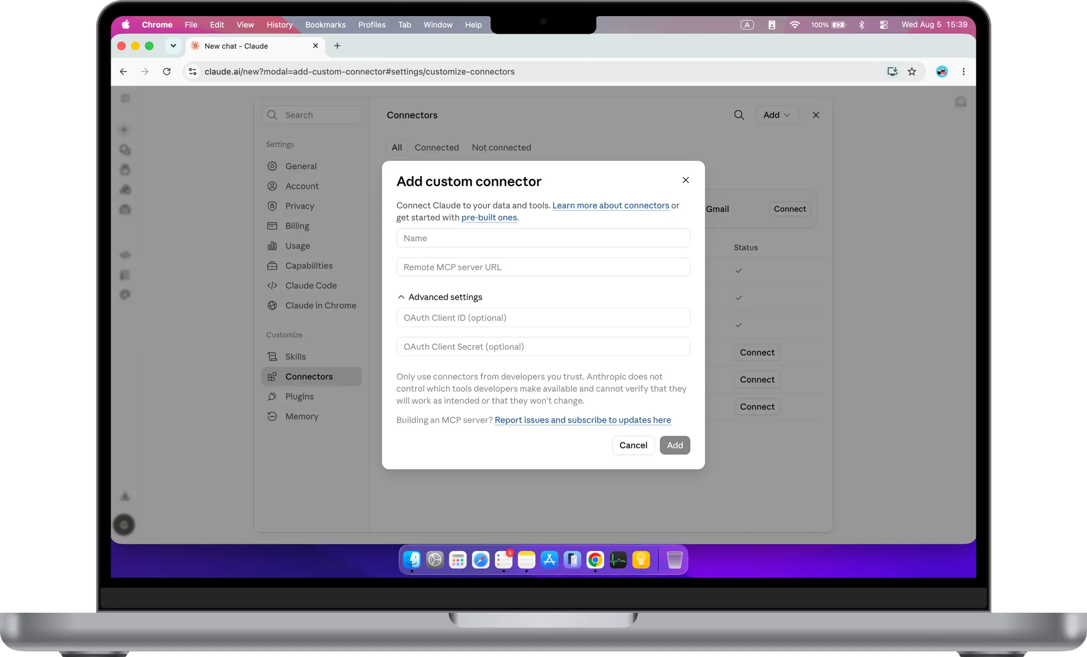Go back in Chrome
1087x657 pixels.
click(123, 71)
